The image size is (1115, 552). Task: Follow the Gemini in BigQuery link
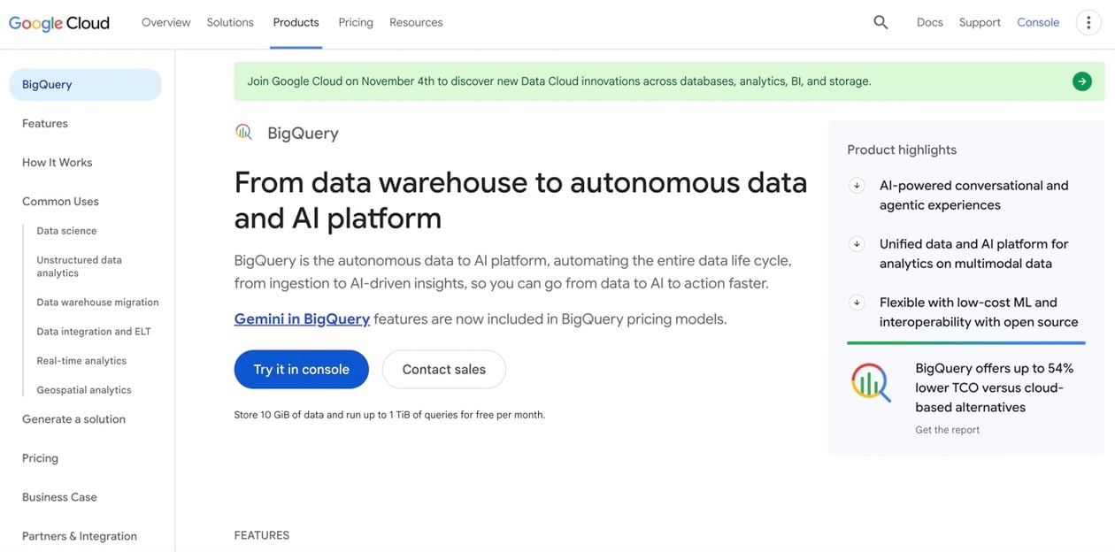click(302, 318)
